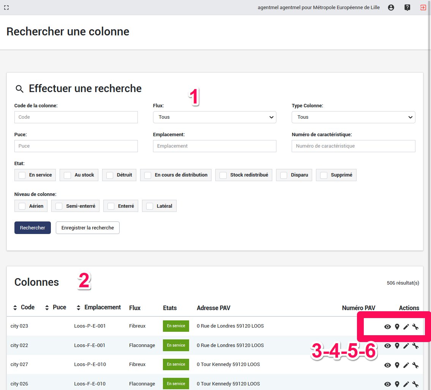Enable the 'Détruit' state filter
The image size is (431, 390).
point(110,175)
